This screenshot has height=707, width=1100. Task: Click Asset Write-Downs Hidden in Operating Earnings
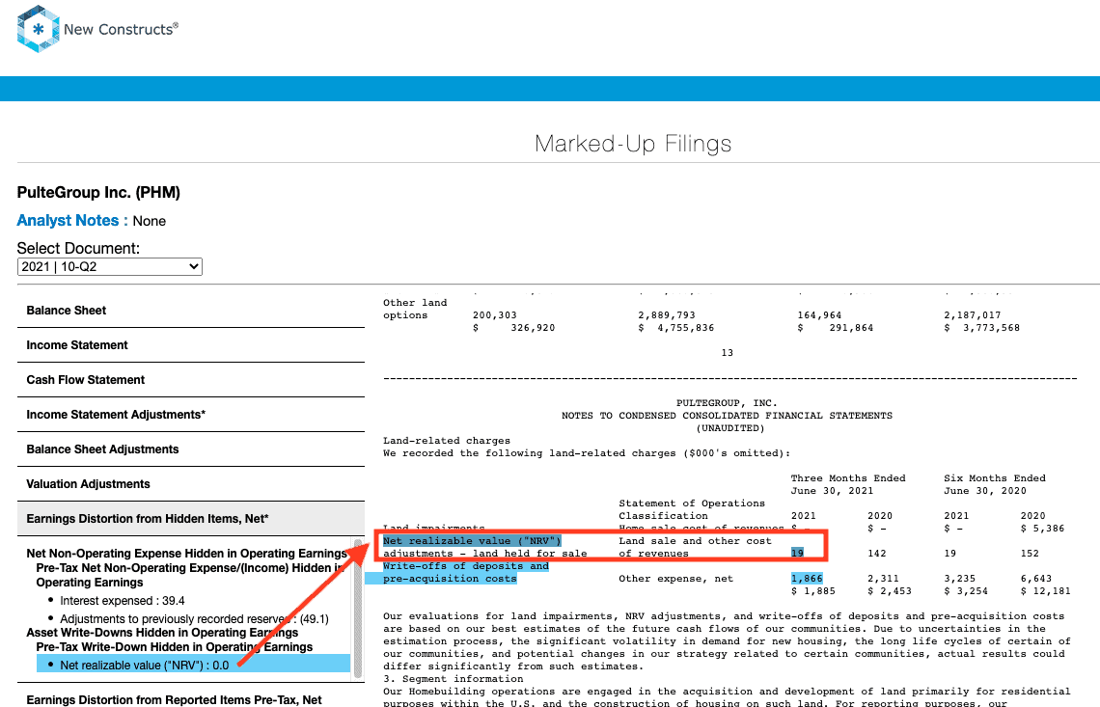(162, 633)
